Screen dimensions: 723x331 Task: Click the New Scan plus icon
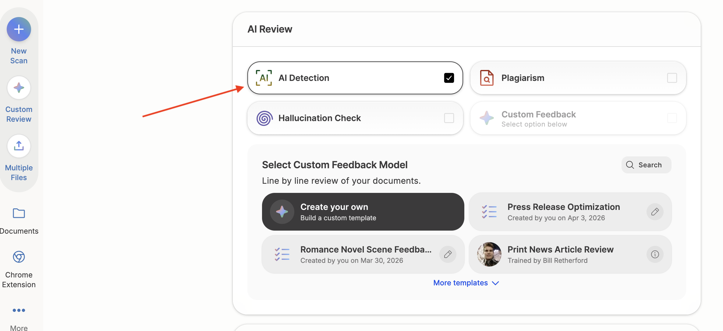tap(19, 29)
